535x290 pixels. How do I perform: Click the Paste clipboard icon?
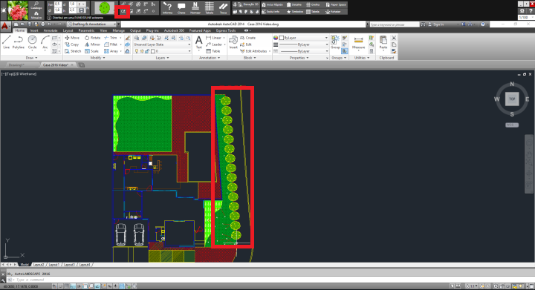tap(383, 42)
